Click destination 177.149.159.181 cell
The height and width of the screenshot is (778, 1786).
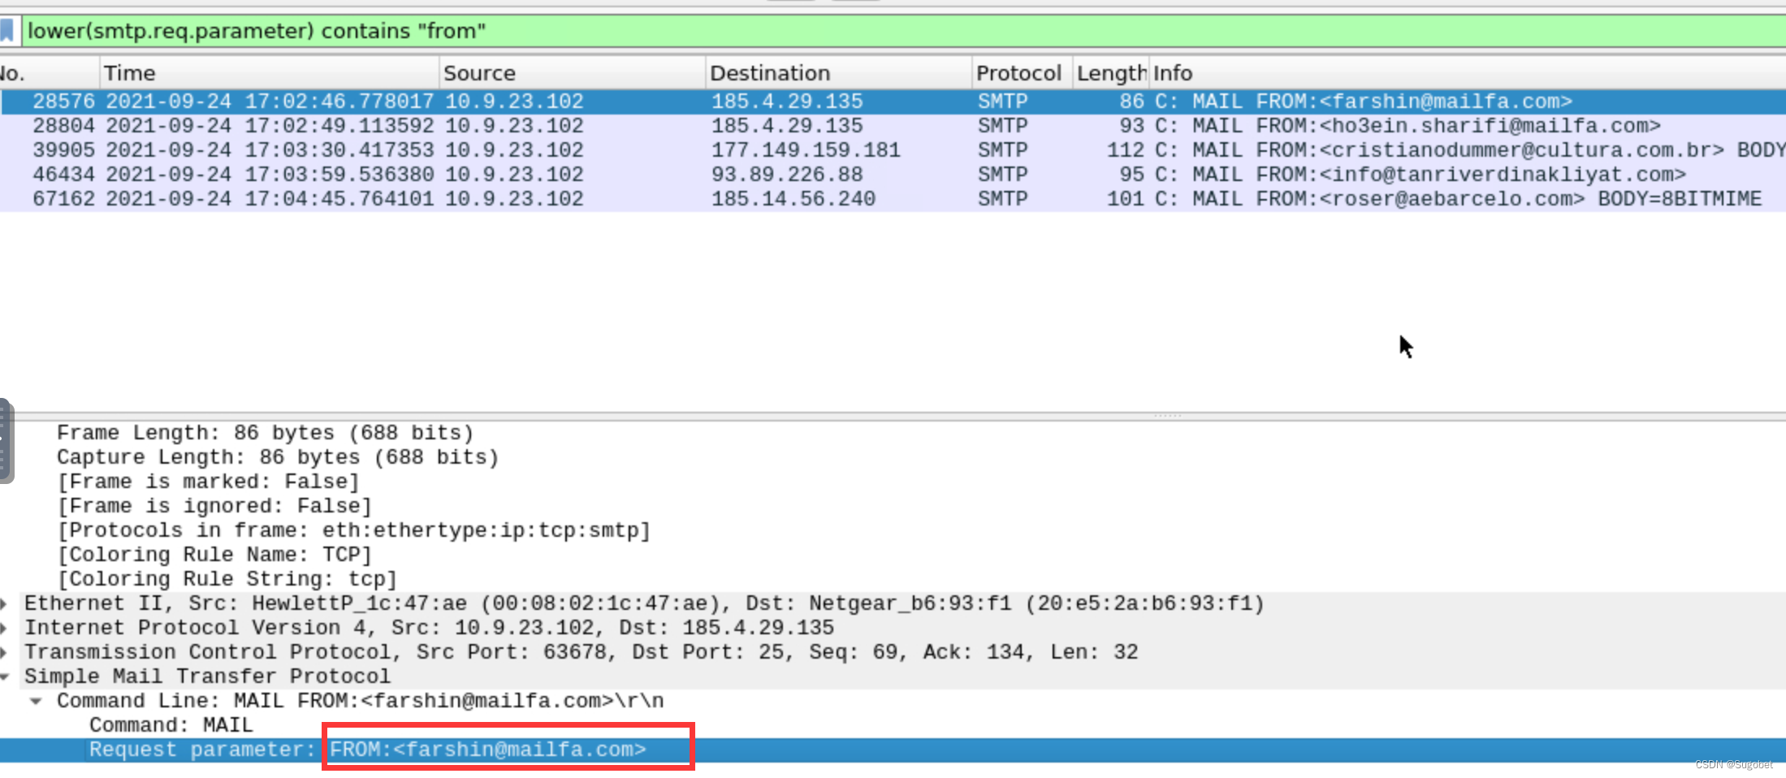[x=806, y=150]
